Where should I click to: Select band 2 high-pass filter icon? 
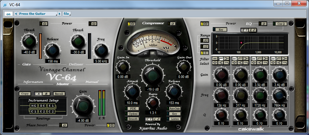click(x=240, y=58)
